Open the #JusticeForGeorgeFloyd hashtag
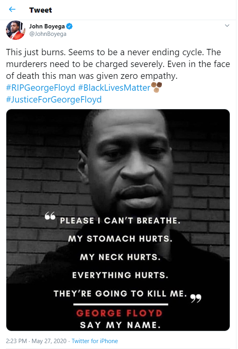 54,99
